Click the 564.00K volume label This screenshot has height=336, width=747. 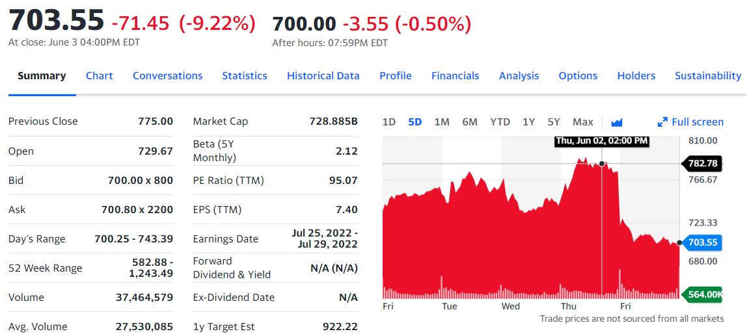(704, 294)
